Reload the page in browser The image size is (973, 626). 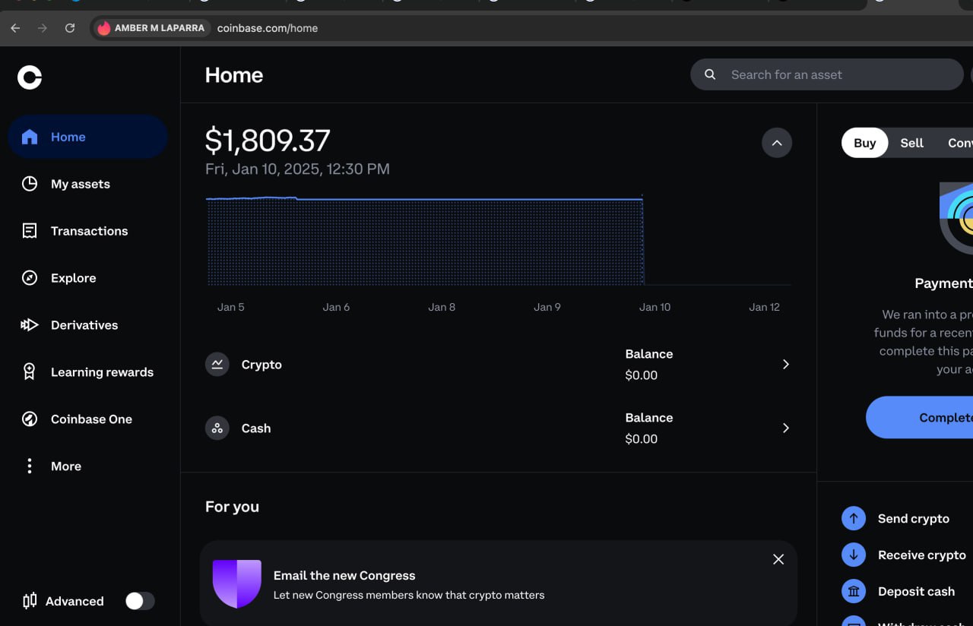pos(70,28)
